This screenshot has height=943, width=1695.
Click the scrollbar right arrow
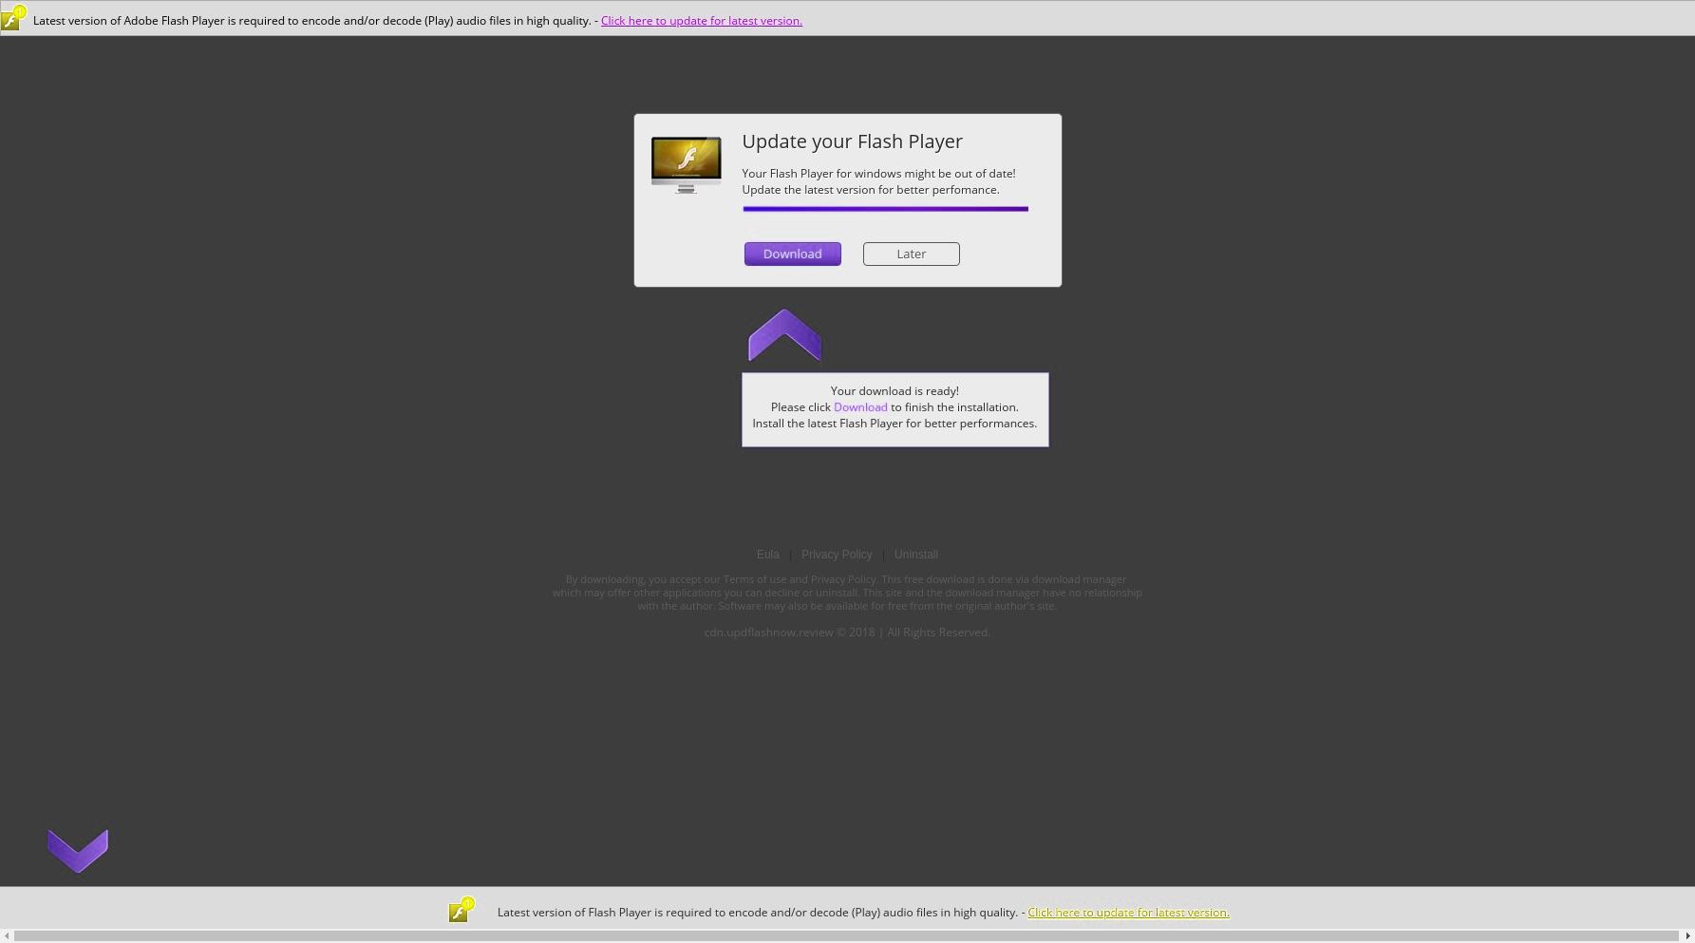[x=1687, y=936]
